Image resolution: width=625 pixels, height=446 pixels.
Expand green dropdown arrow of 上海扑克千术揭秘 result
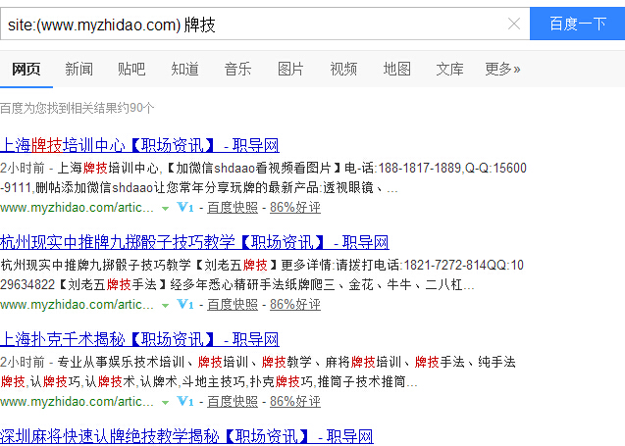(x=165, y=403)
